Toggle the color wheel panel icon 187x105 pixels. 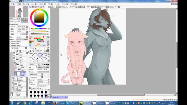click(x=30, y=7)
